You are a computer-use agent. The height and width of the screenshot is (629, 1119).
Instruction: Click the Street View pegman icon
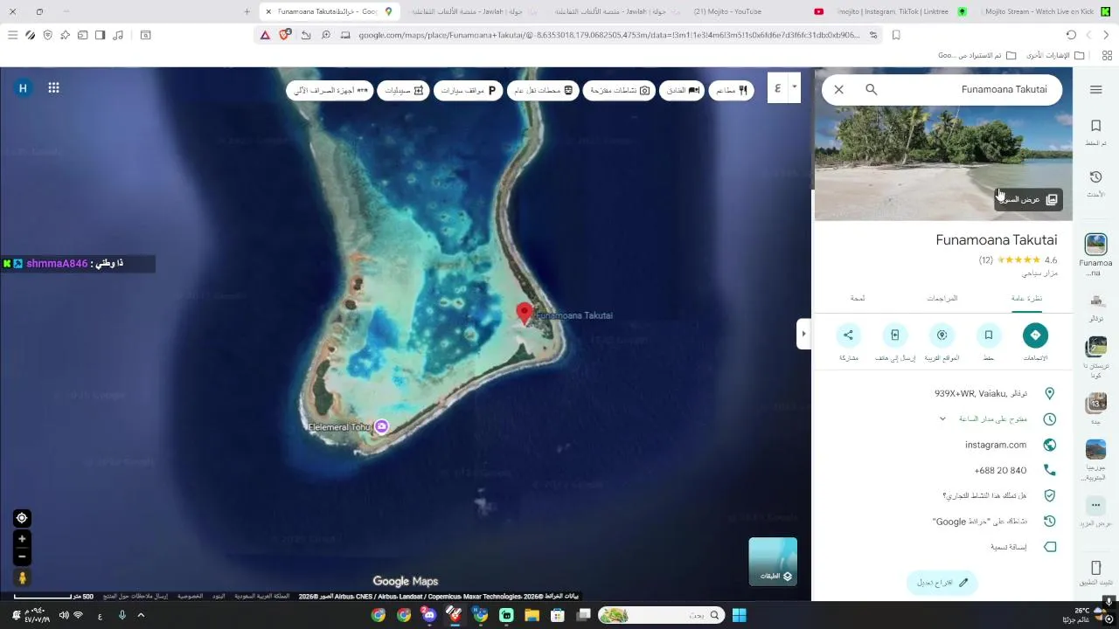23,577
